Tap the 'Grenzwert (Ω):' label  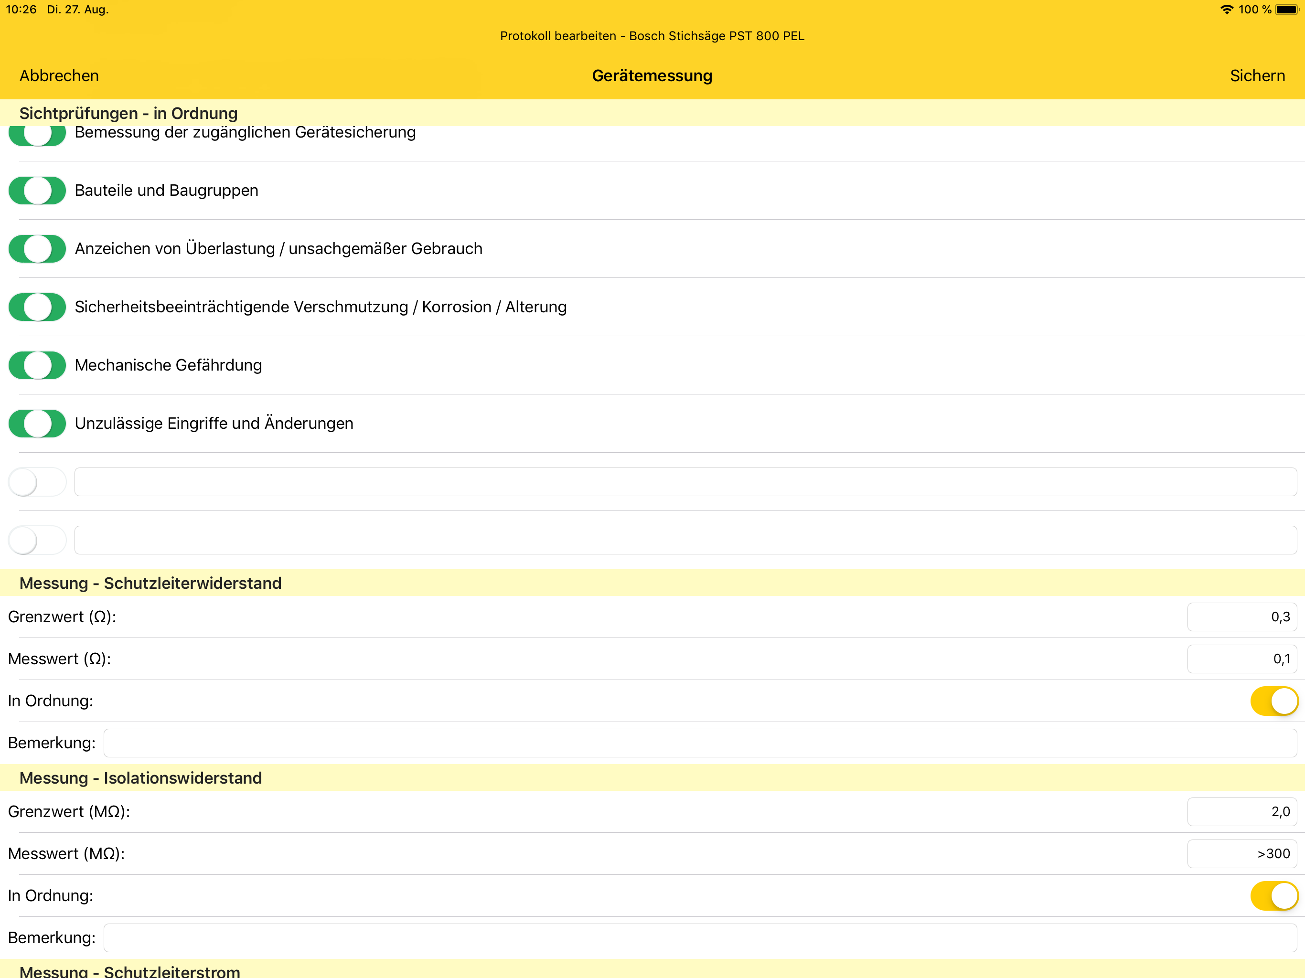point(62,617)
